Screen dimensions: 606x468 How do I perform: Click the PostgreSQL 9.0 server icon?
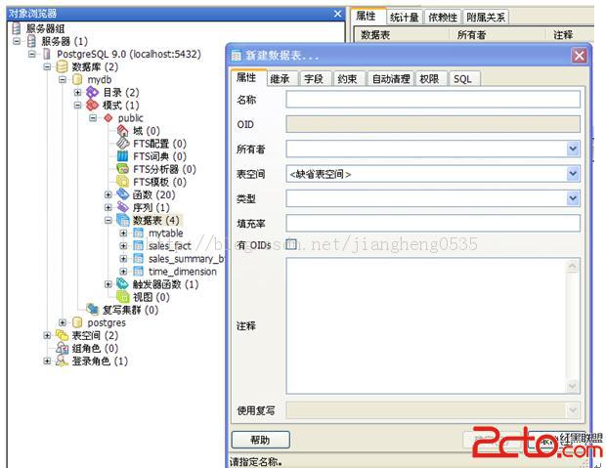click(47, 54)
